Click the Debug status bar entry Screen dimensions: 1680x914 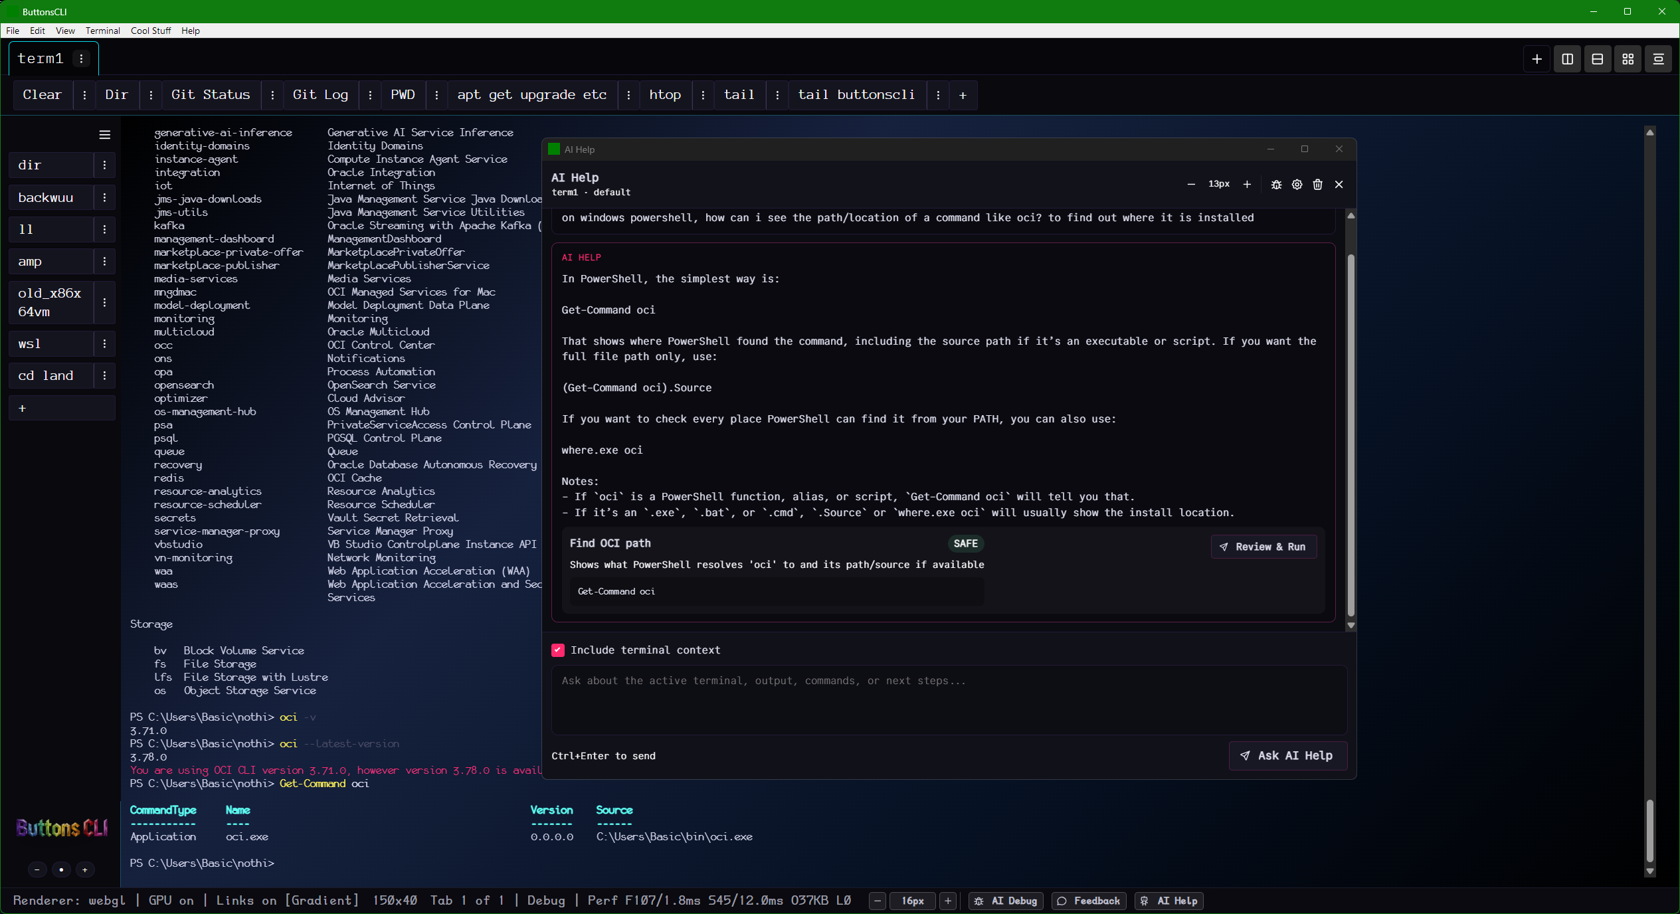546,901
